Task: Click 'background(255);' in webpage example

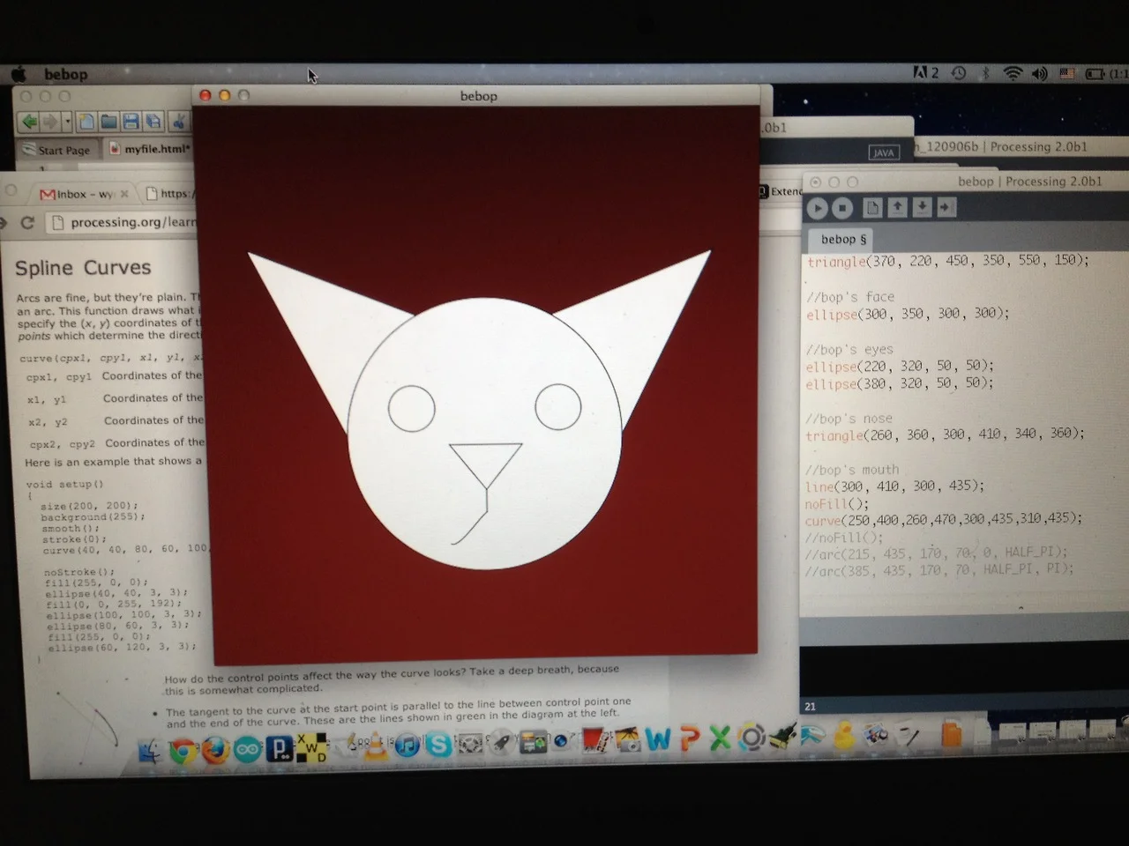Action: click(x=93, y=517)
